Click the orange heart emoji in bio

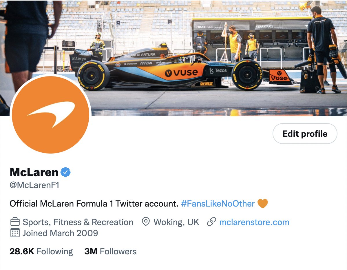pos(263,203)
